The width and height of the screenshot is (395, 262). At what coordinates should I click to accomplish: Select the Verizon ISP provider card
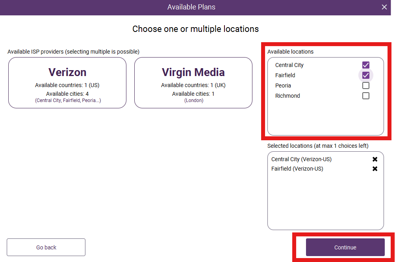pos(67,83)
